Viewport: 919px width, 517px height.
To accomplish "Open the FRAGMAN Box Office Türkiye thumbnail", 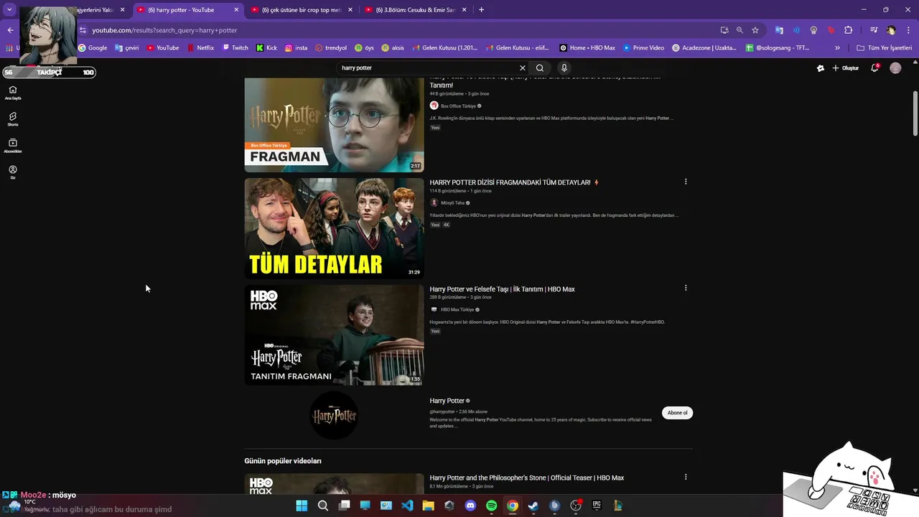I will (x=334, y=125).
